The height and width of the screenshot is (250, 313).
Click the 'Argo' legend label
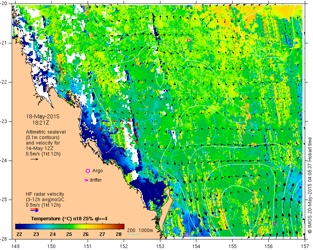click(x=97, y=171)
